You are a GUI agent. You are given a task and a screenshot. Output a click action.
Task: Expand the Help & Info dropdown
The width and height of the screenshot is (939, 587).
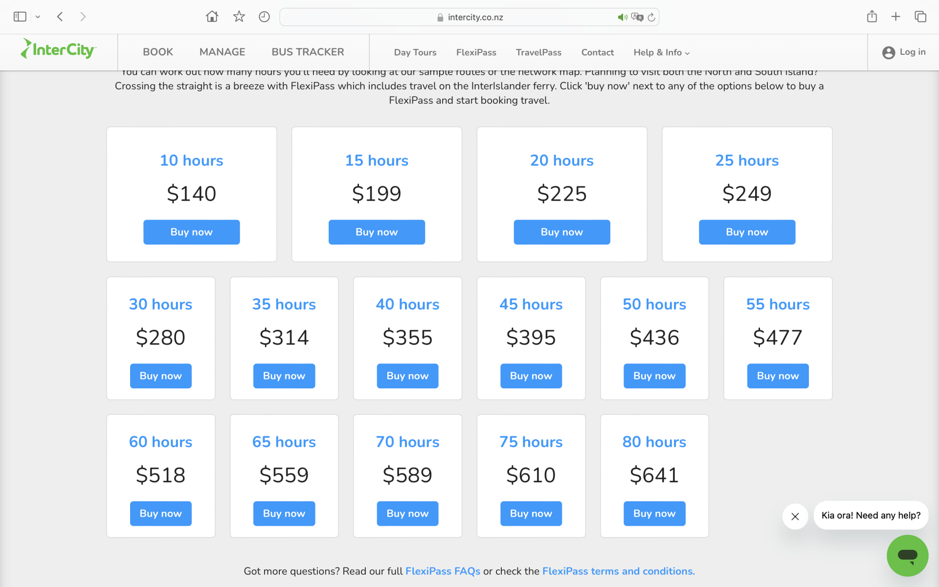tap(661, 52)
